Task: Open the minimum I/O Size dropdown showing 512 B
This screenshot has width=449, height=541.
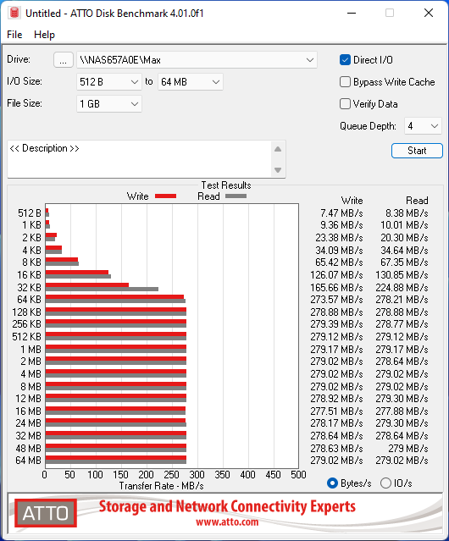Action: coord(109,82)
